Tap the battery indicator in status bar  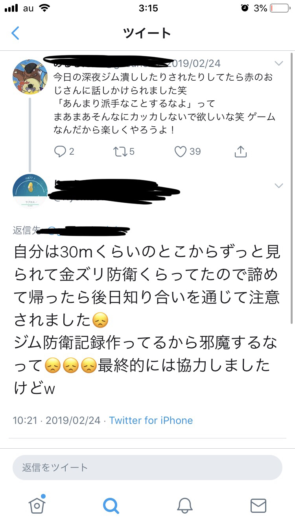[280, 8]
